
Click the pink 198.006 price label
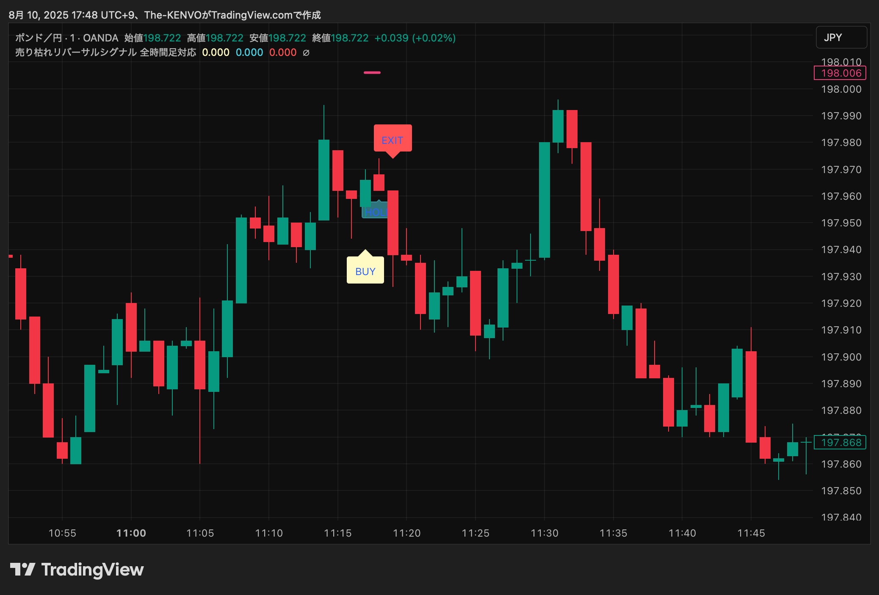(840, 73)
